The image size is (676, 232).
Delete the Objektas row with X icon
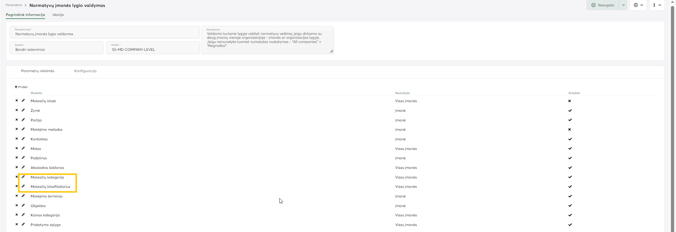[x=17, y=206]
